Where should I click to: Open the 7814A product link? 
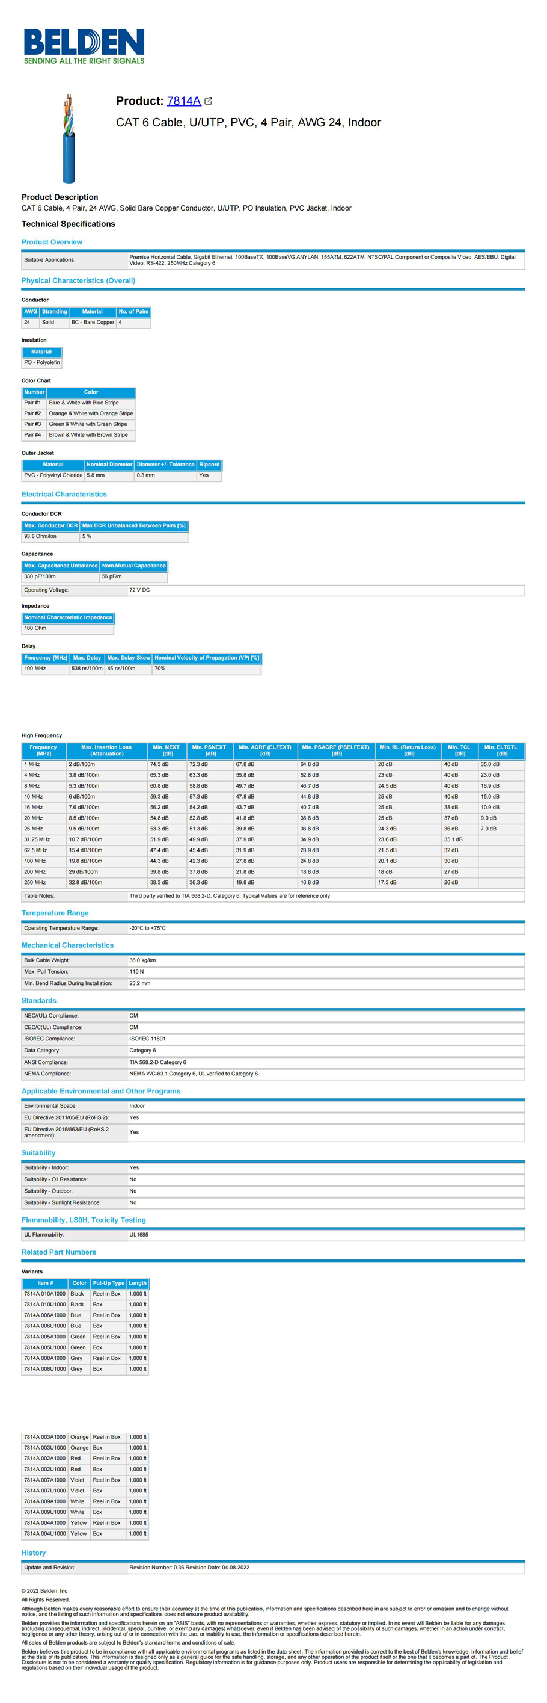(x=184, y=101)
